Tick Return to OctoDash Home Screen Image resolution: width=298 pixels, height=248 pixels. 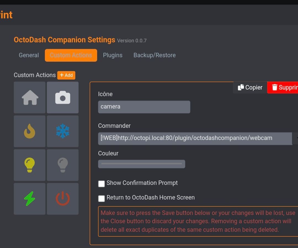102,198
